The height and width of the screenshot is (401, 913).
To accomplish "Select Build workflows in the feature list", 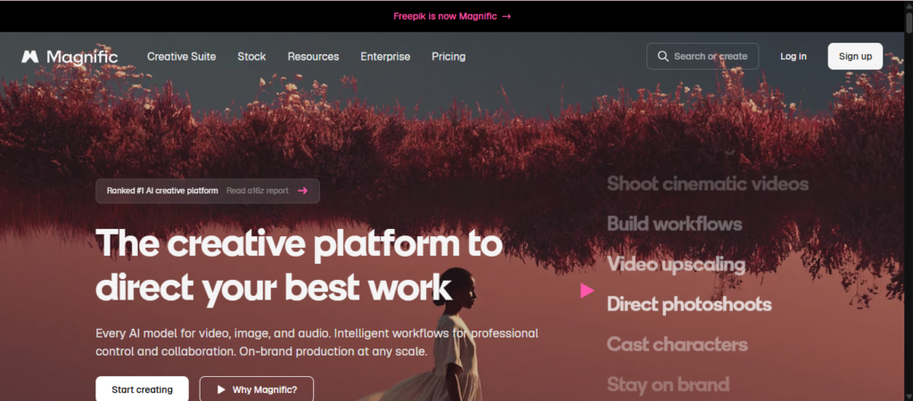I will pyautogui.click(x=674, y=224).
